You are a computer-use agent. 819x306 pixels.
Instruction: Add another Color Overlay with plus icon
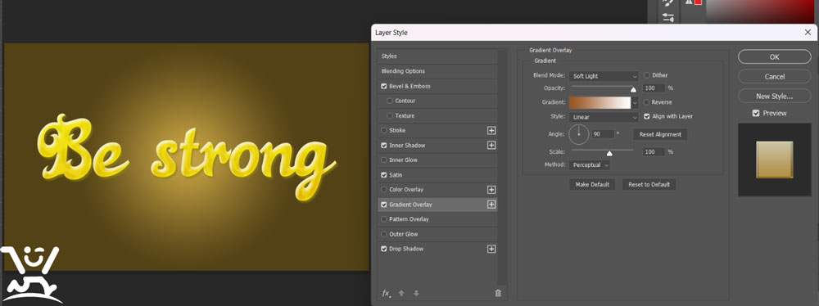pos(491,190)
